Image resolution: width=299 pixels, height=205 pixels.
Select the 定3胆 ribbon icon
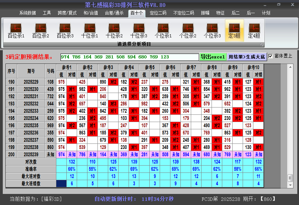[234, 30]
